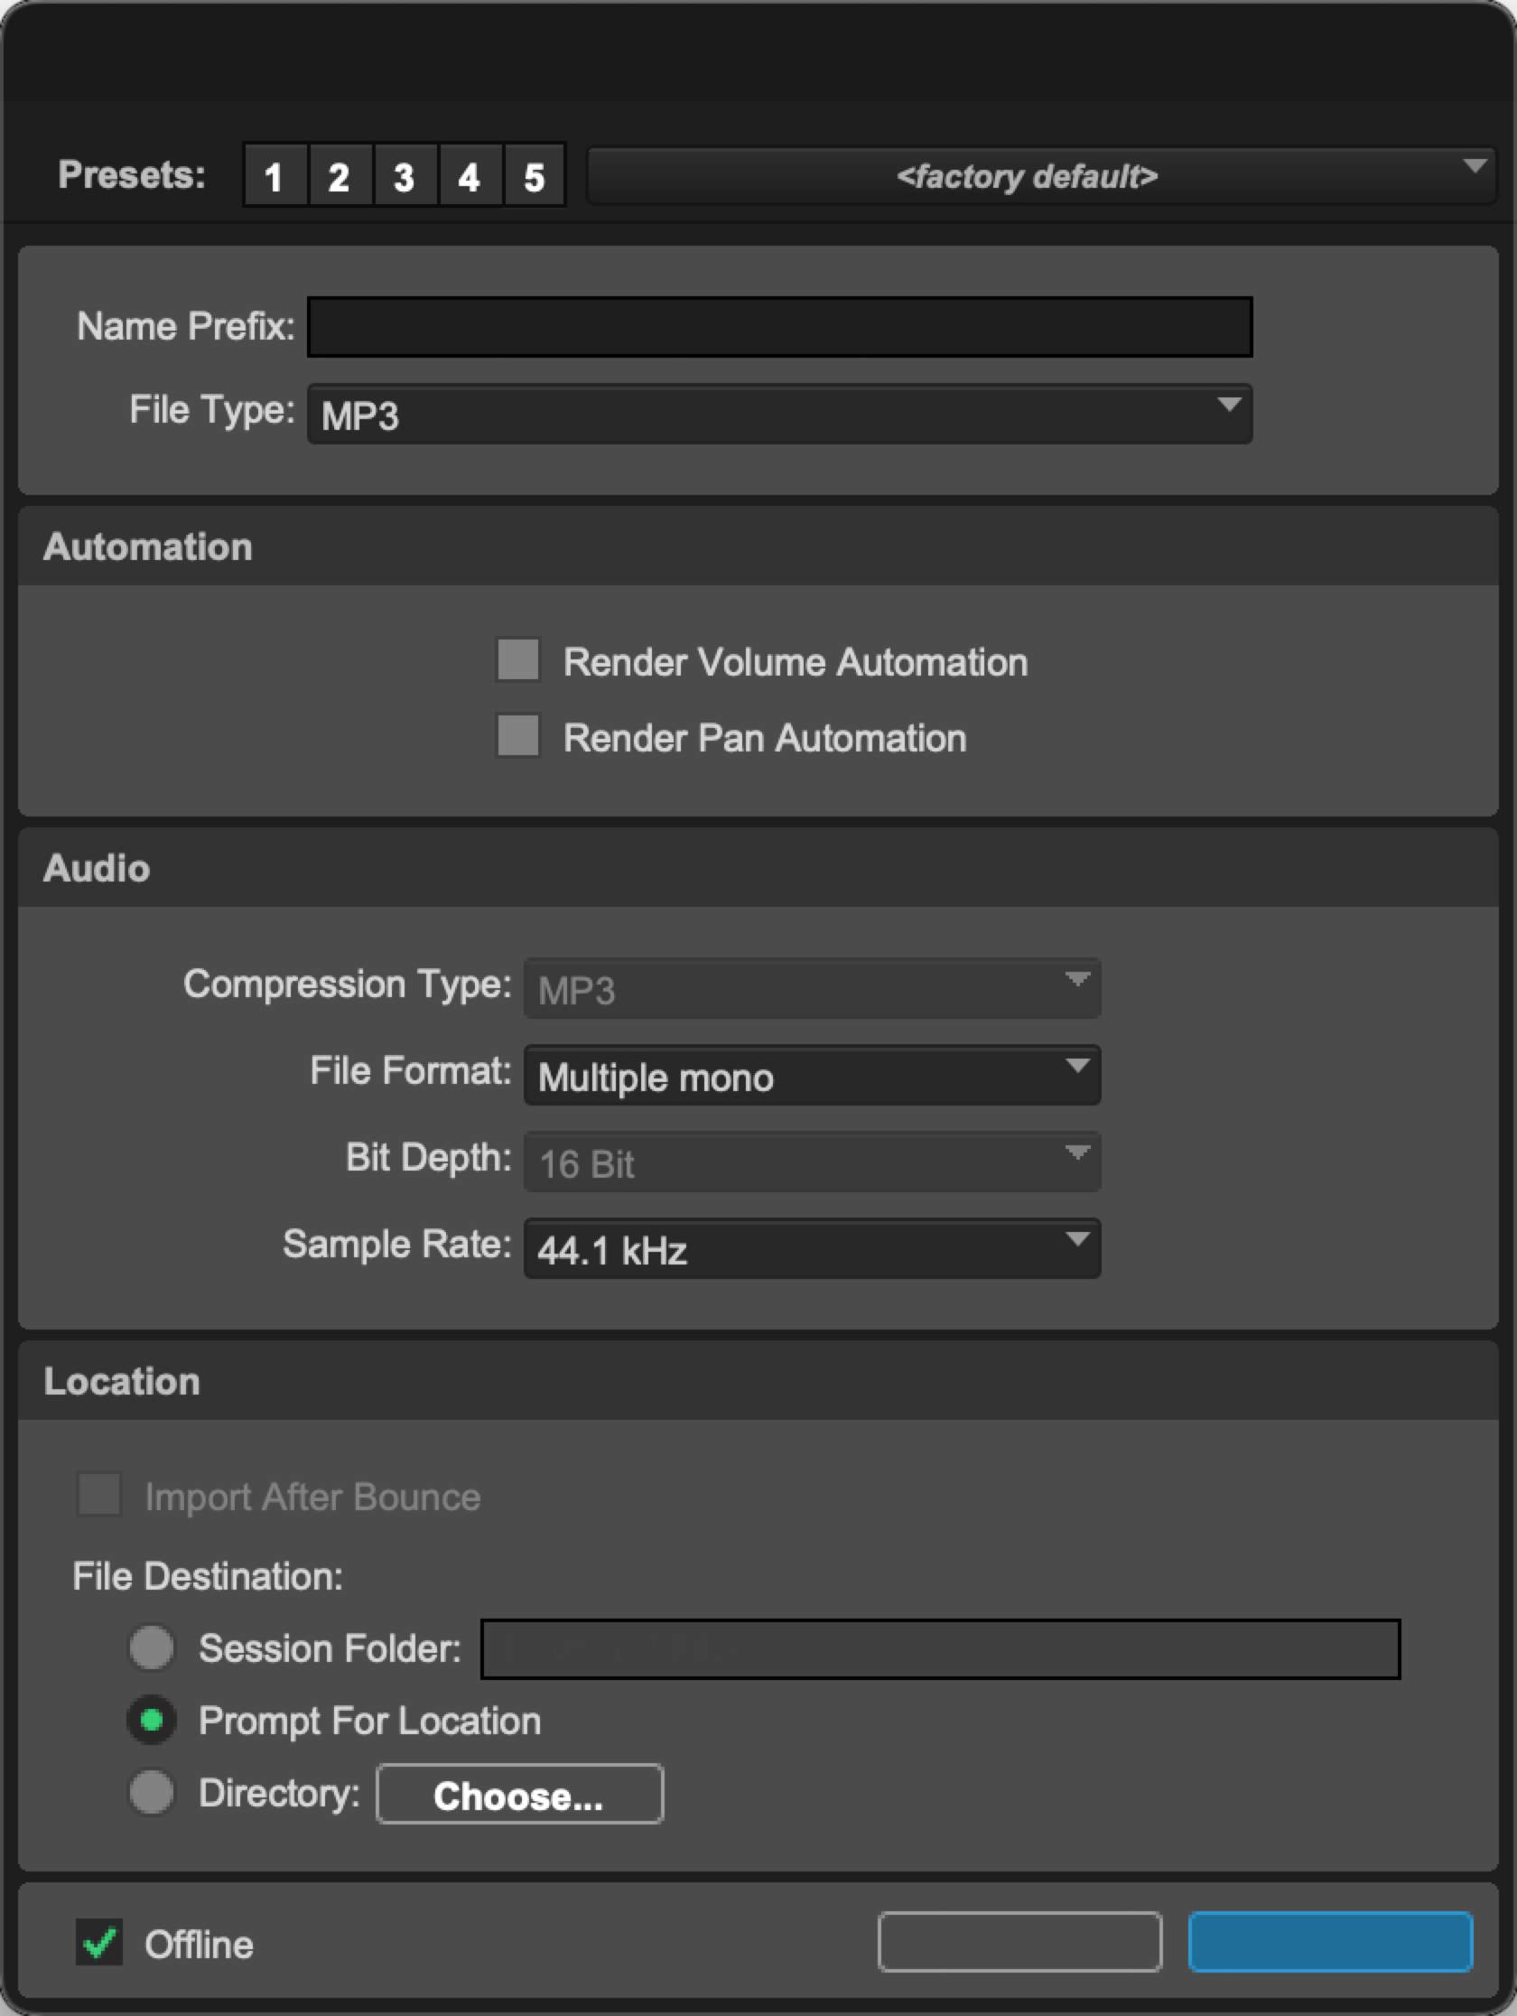
Task: Select preset number 1
Action: click(x=274, y=176)
